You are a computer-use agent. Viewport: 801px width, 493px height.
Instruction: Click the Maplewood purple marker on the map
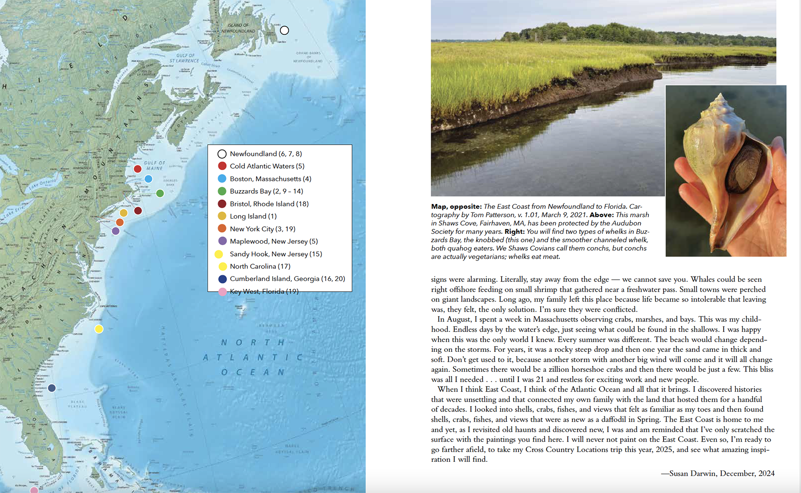[116, 231]
